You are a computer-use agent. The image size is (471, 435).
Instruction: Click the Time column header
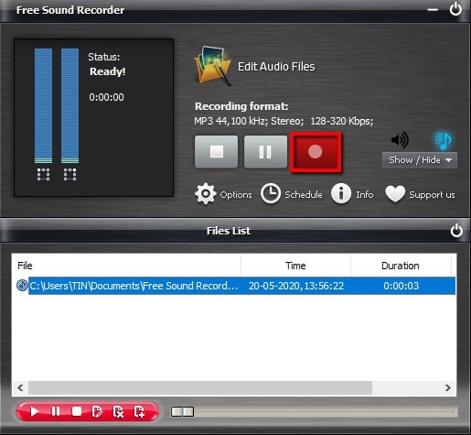coord(295,266)
